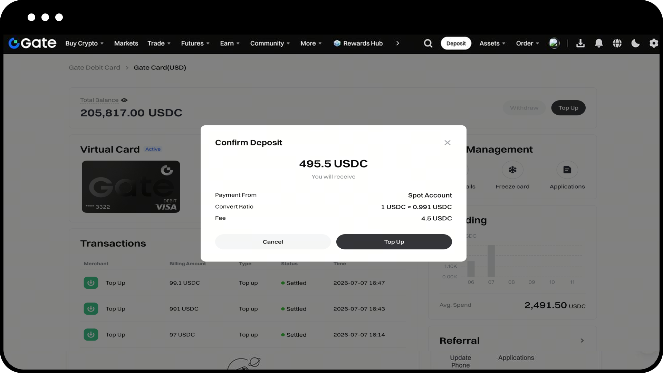This screenshot has height=373, width=663.
Task: Click the Time column header
Action: 340,264
